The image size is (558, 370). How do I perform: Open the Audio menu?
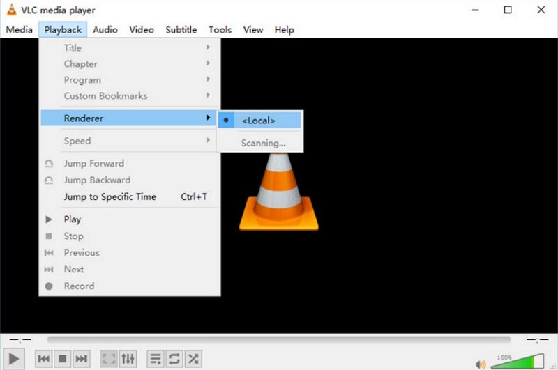[105, 30]
